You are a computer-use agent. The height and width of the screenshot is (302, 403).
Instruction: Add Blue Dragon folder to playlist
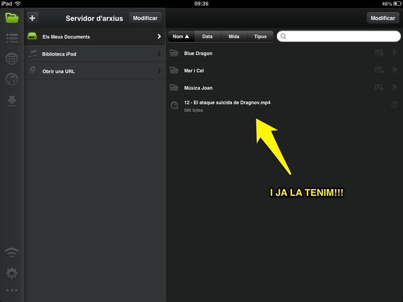(379, 53)
